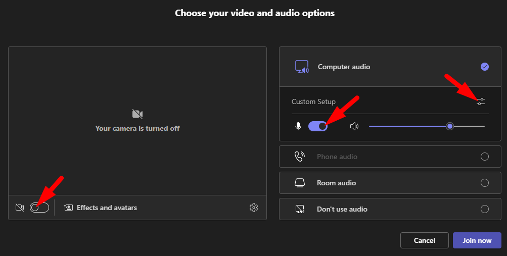Select the Phone audio radio button
This screenshot has height=256, width=507.
pos(484,157)
